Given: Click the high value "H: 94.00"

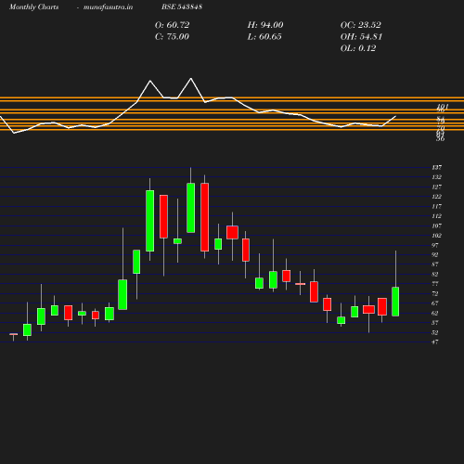Looking at the screenshot, I should click(265, 25).
